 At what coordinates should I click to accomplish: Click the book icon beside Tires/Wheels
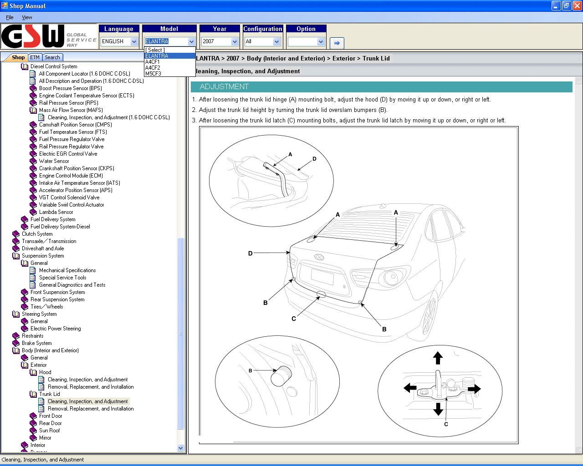tap(25, 307)
